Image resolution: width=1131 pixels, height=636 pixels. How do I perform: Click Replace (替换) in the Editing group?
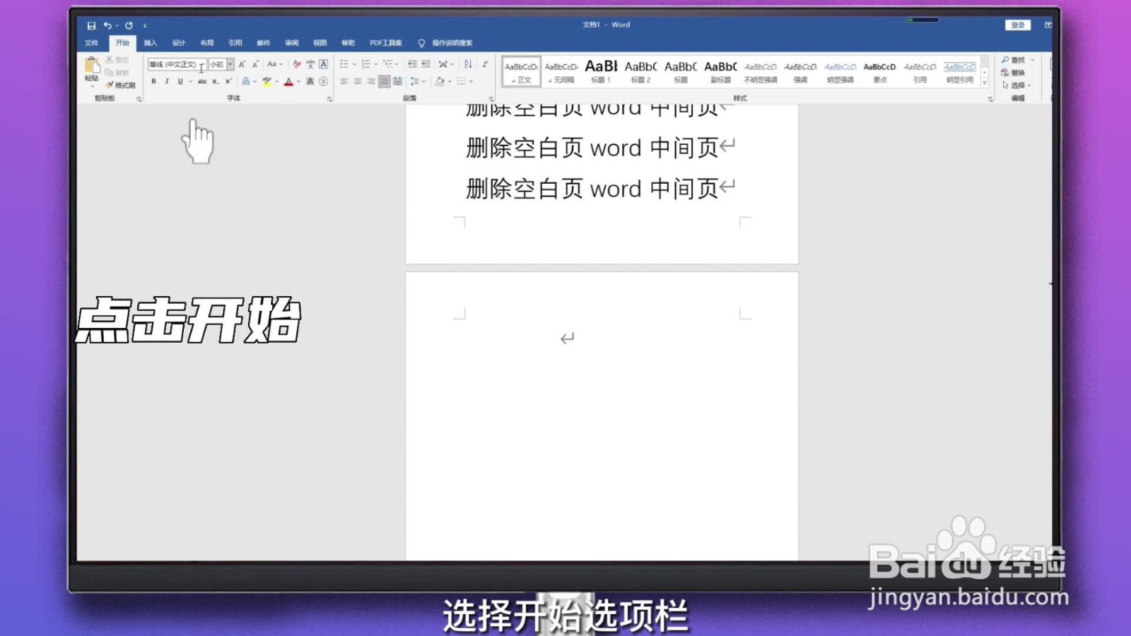[x=1018, y=72]
